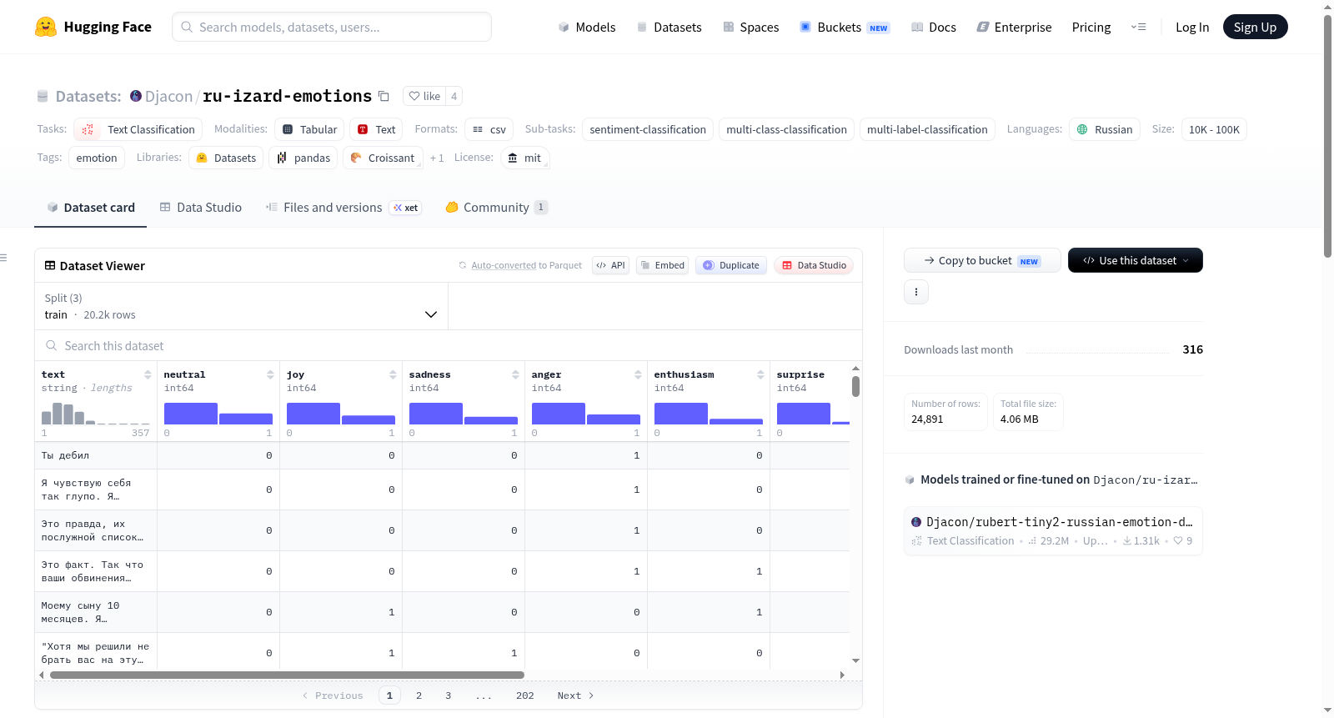
Task: Open the Enterprise menu item
Action: click(1014, 27)
